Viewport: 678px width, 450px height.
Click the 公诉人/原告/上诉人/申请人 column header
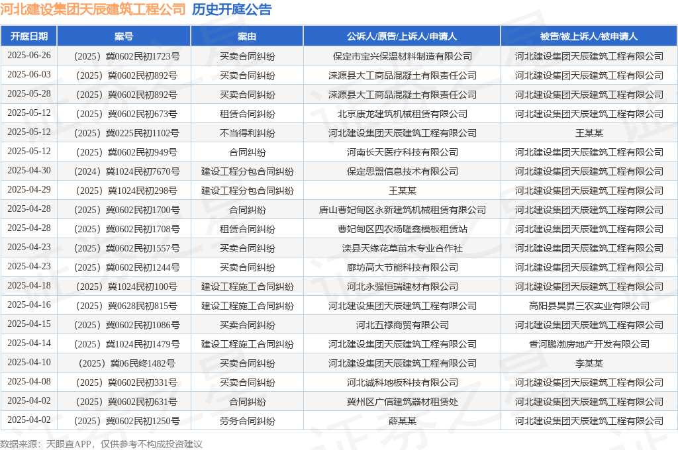click(402, 36)
